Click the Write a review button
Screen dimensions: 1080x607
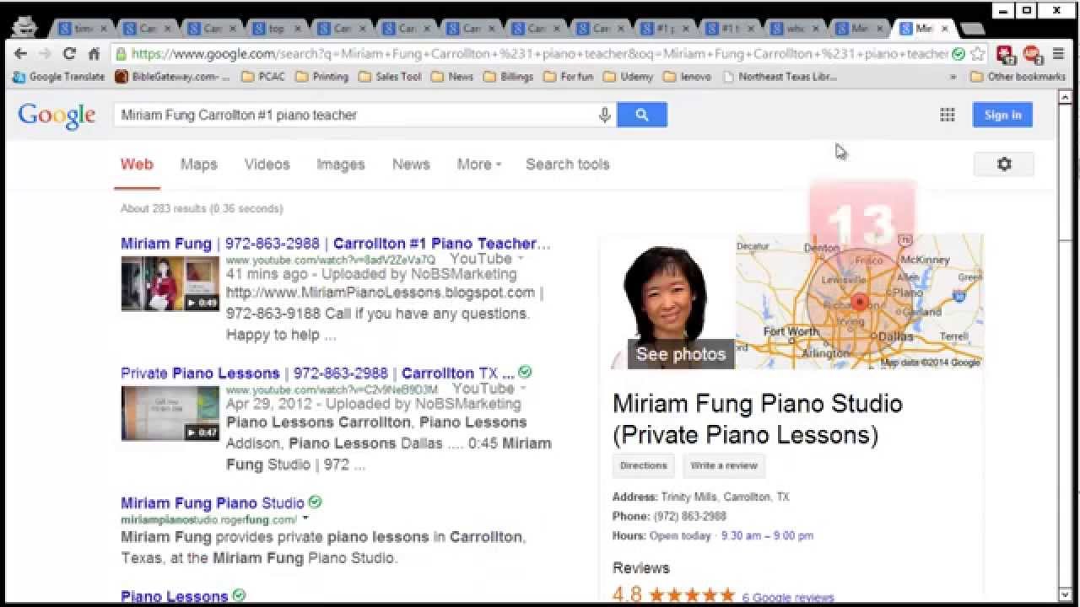(x=724, y=465)
